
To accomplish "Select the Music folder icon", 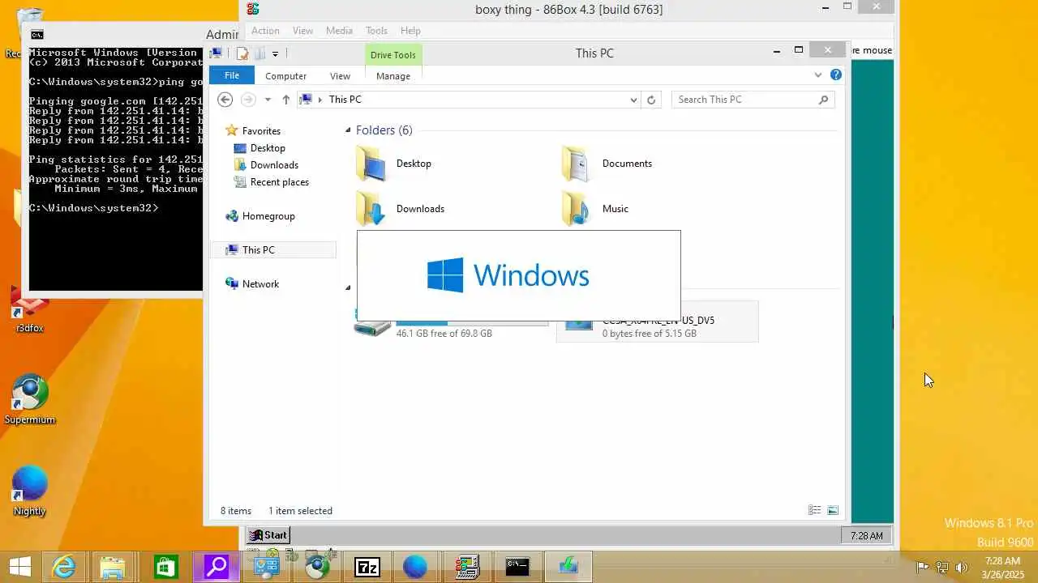I will coord(577,209).
